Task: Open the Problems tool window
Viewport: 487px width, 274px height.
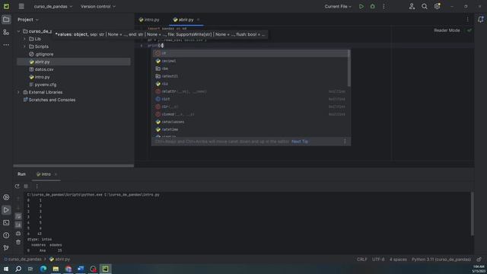Action: (x=6, y=235)
